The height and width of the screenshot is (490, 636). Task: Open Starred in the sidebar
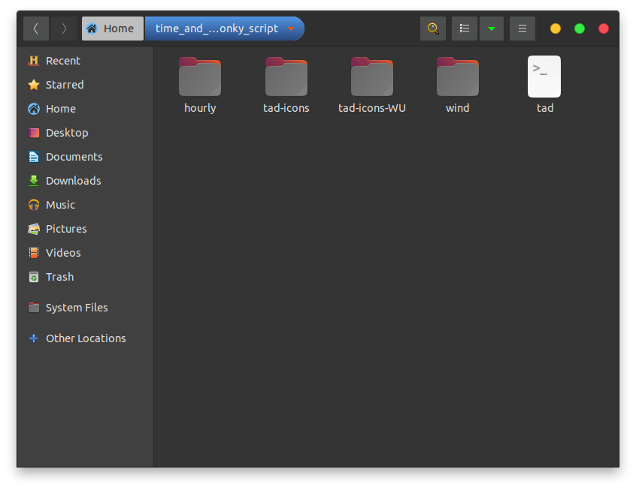85,85
